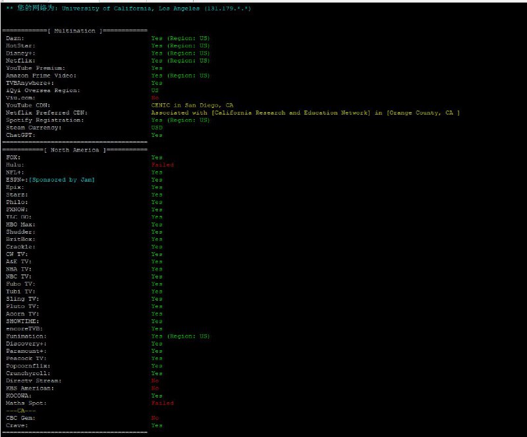Image resolution: width=527 pixels, height=437 pixels.
Task: Click the Crave: label
Action: 17,425
